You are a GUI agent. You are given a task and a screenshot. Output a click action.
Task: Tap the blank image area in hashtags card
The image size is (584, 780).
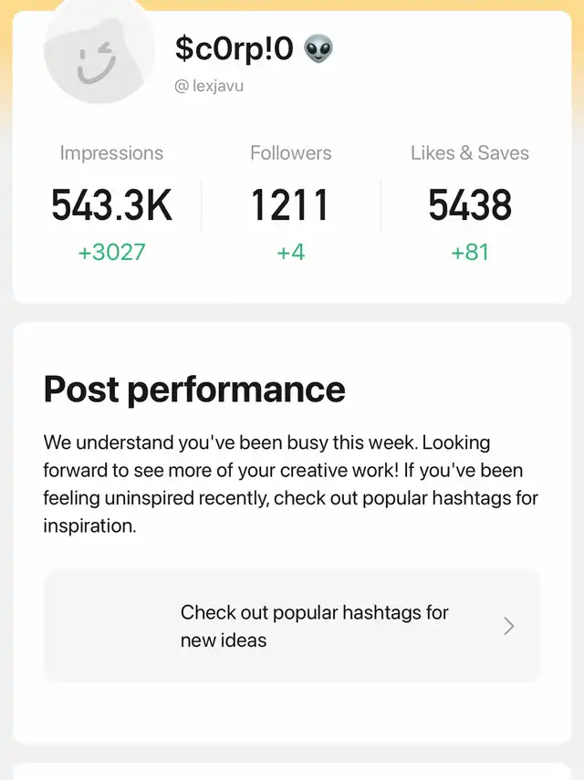[x=111, y=626]
